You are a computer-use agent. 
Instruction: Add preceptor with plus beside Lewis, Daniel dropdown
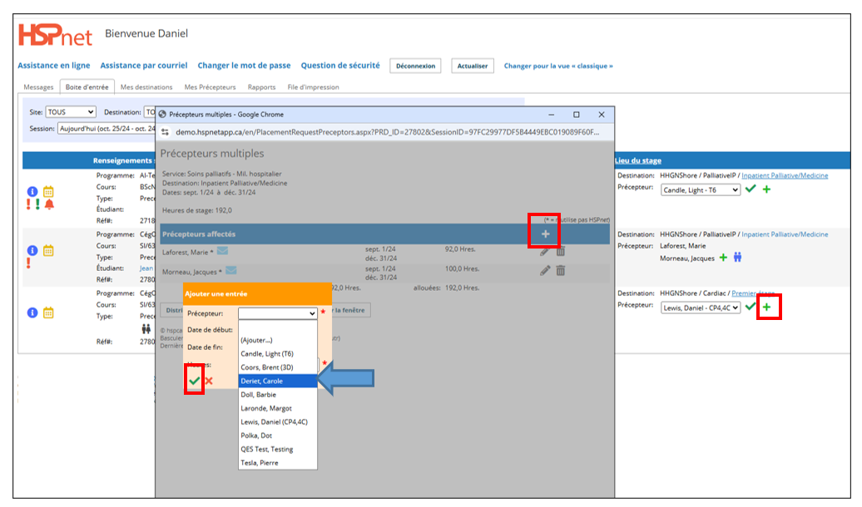767,308
